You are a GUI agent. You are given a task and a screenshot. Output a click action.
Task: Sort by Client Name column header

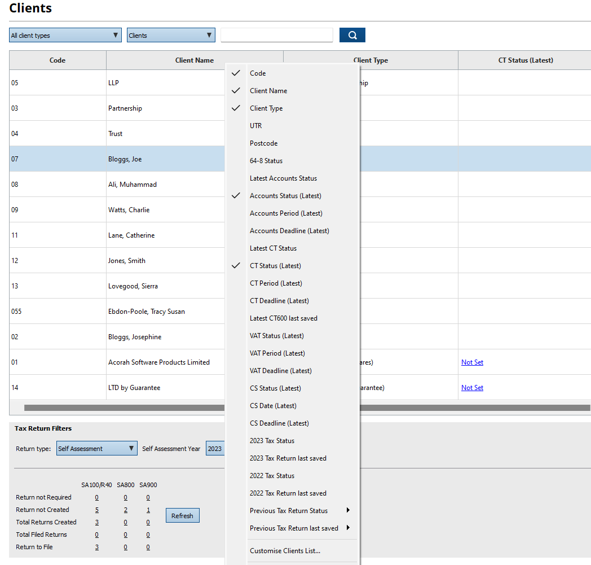click(194, 60)
